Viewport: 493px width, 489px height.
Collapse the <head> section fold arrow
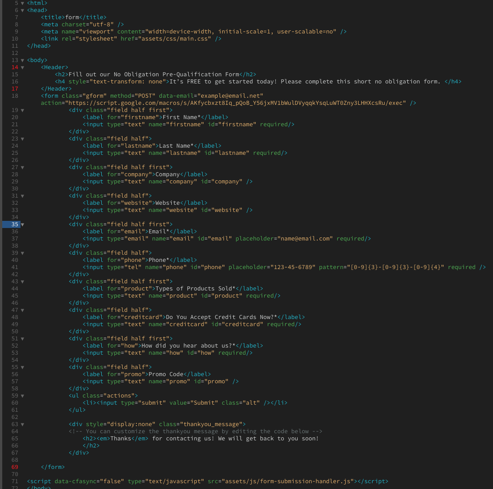click(22, 10)
